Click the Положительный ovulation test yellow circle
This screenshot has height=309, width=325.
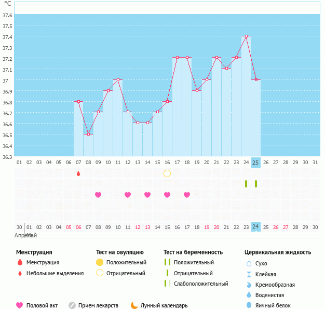click(x=100, y=262)
